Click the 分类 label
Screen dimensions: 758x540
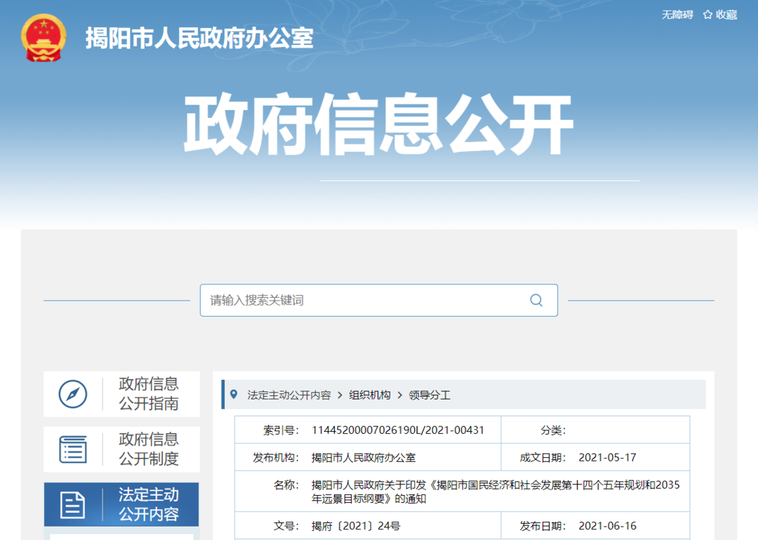(x=553, y=430)
